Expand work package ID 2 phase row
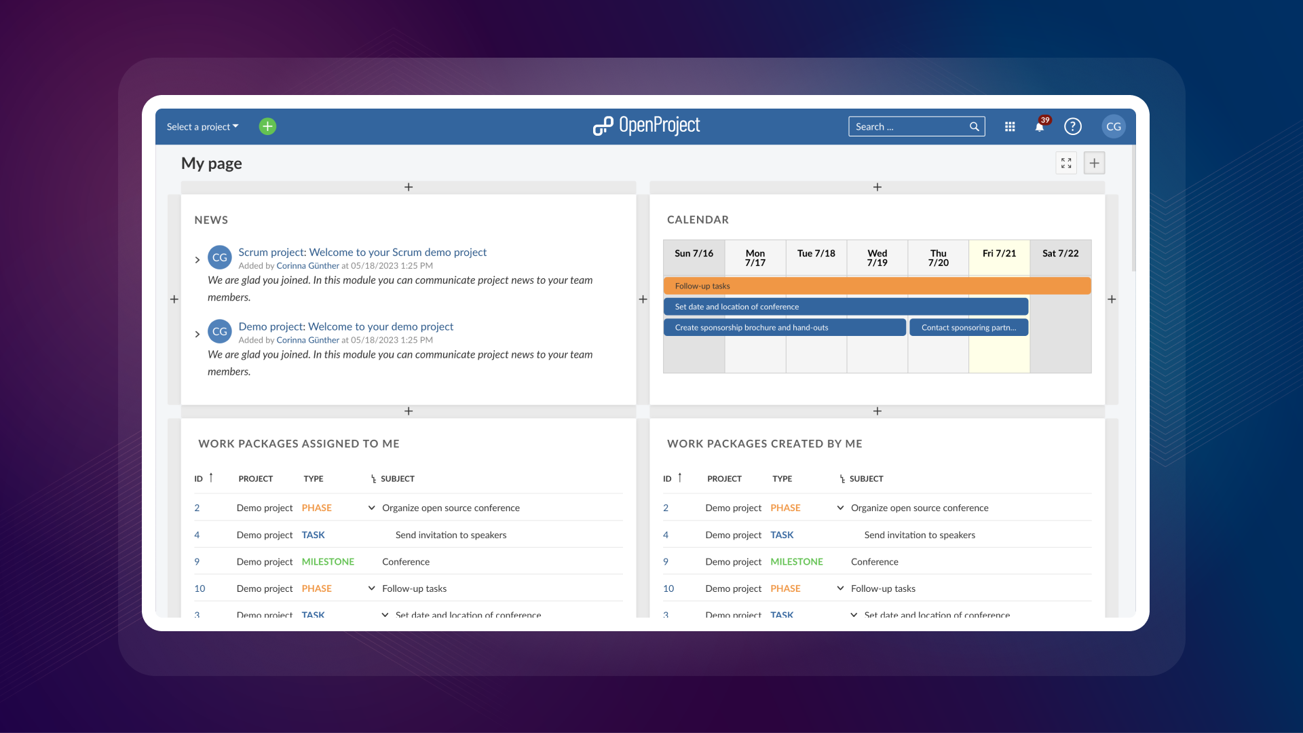Image resolution: width=1303 pixels, height=733 pixels. point(373,508)
